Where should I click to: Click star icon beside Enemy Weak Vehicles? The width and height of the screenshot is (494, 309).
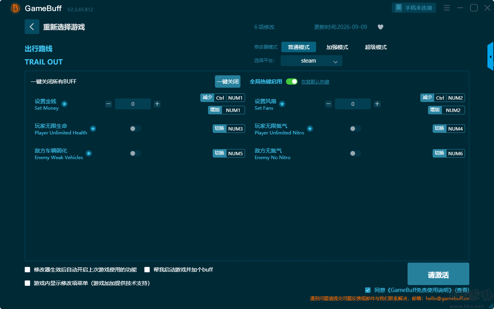(89, 153)
